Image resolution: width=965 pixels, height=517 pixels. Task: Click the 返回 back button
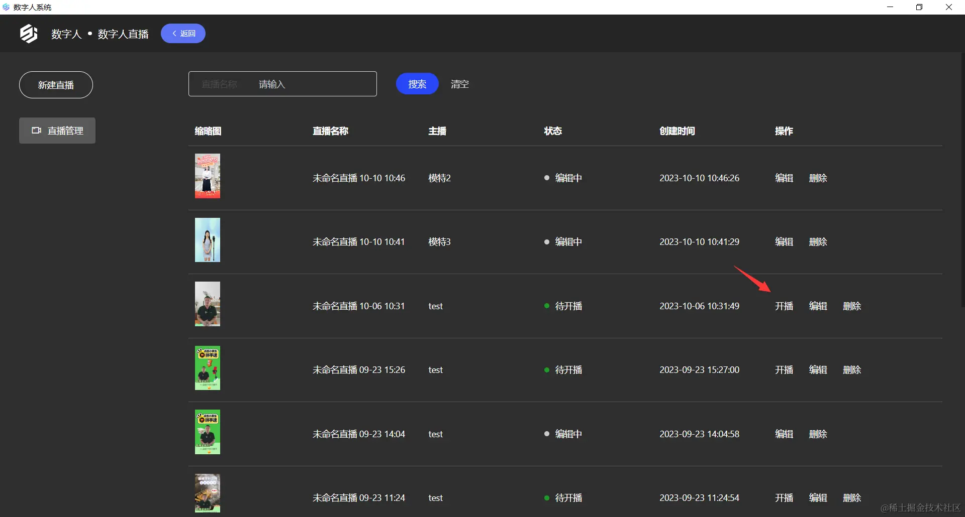tap(183, 34)
